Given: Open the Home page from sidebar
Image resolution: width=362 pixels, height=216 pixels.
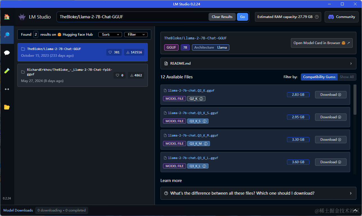Looking at the screenshot, I should coord(7,17).
